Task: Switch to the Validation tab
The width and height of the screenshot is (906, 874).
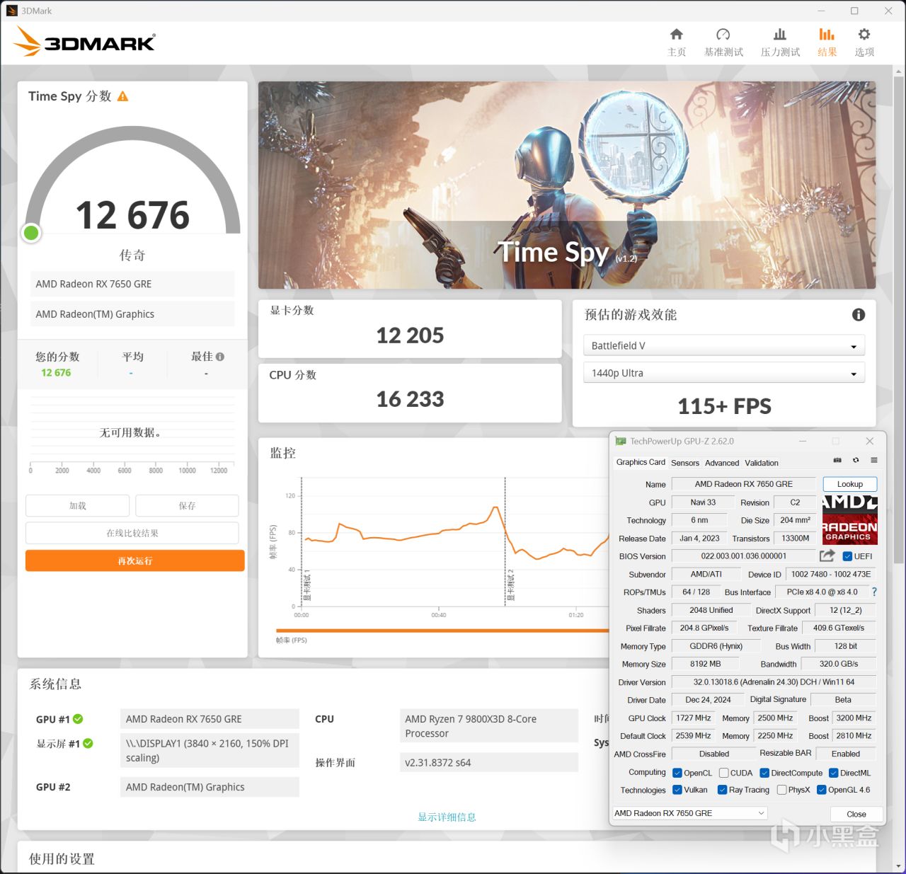Action: [762, 463]
